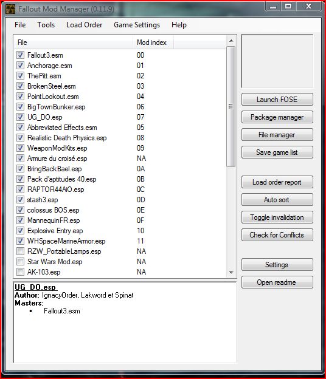Toggle the ThePitt.esm checkbox

[x=20, y=76]
